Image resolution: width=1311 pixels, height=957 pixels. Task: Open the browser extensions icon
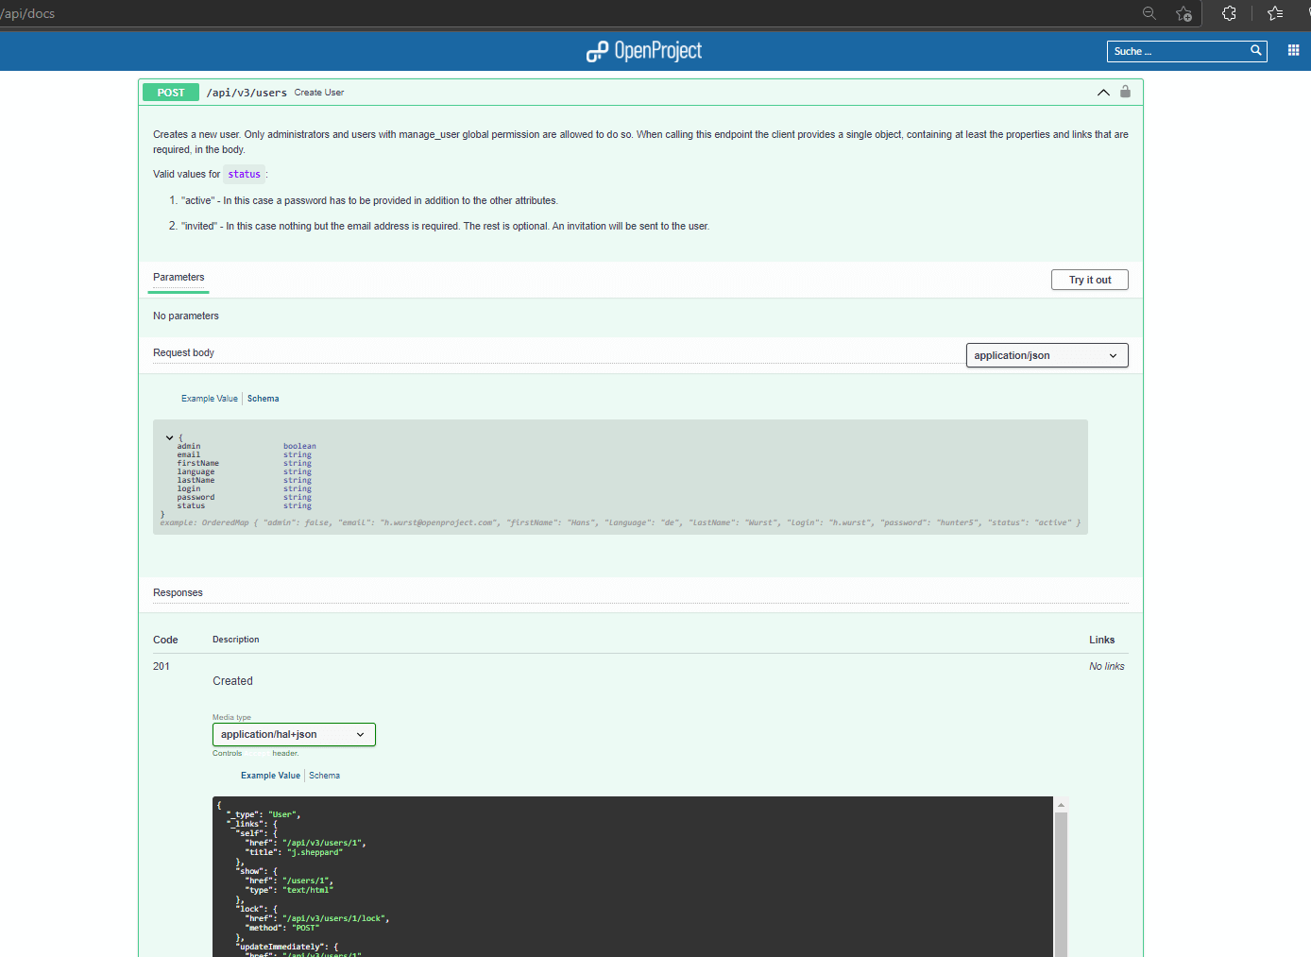(1228, 13)
